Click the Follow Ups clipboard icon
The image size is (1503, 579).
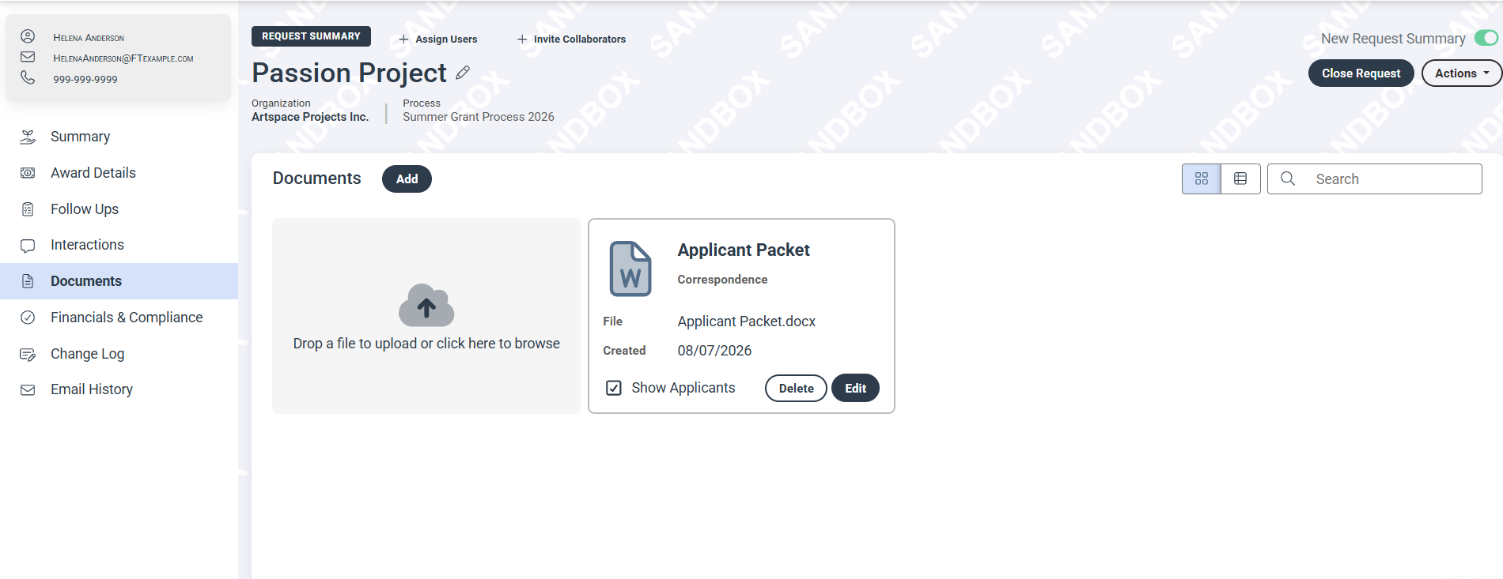(28, 209)
